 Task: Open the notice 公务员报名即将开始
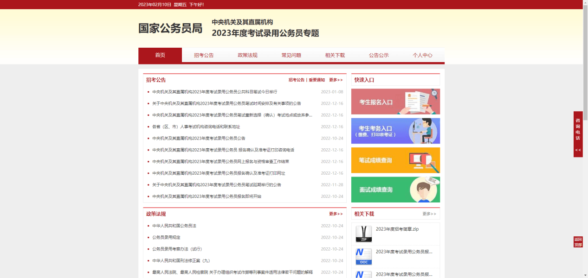tap(207, 196)
